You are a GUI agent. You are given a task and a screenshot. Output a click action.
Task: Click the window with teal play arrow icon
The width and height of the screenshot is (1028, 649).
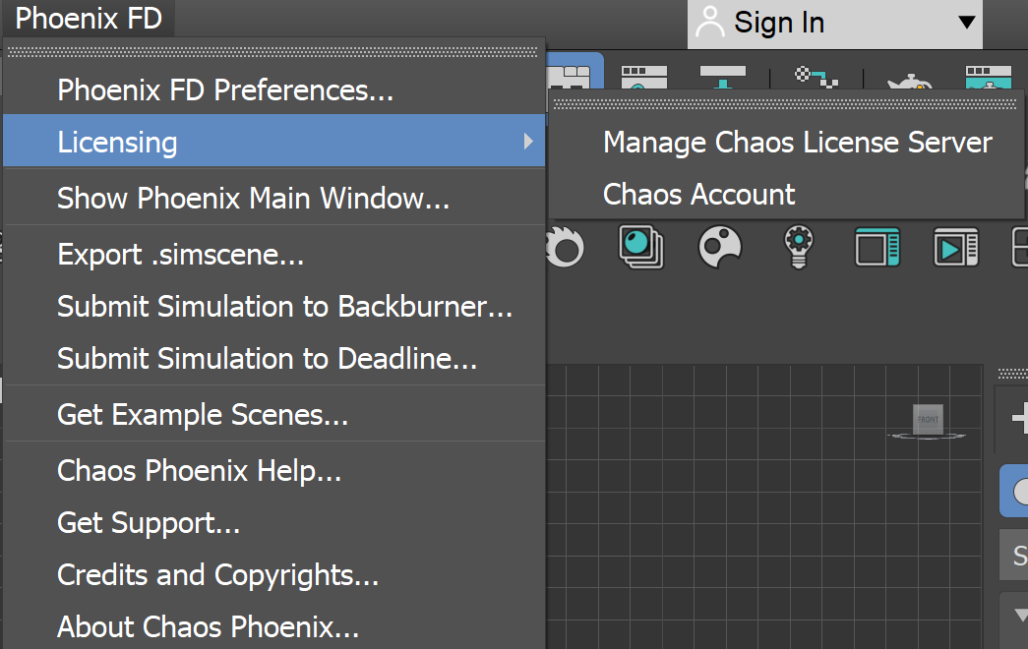coord(956,247)
